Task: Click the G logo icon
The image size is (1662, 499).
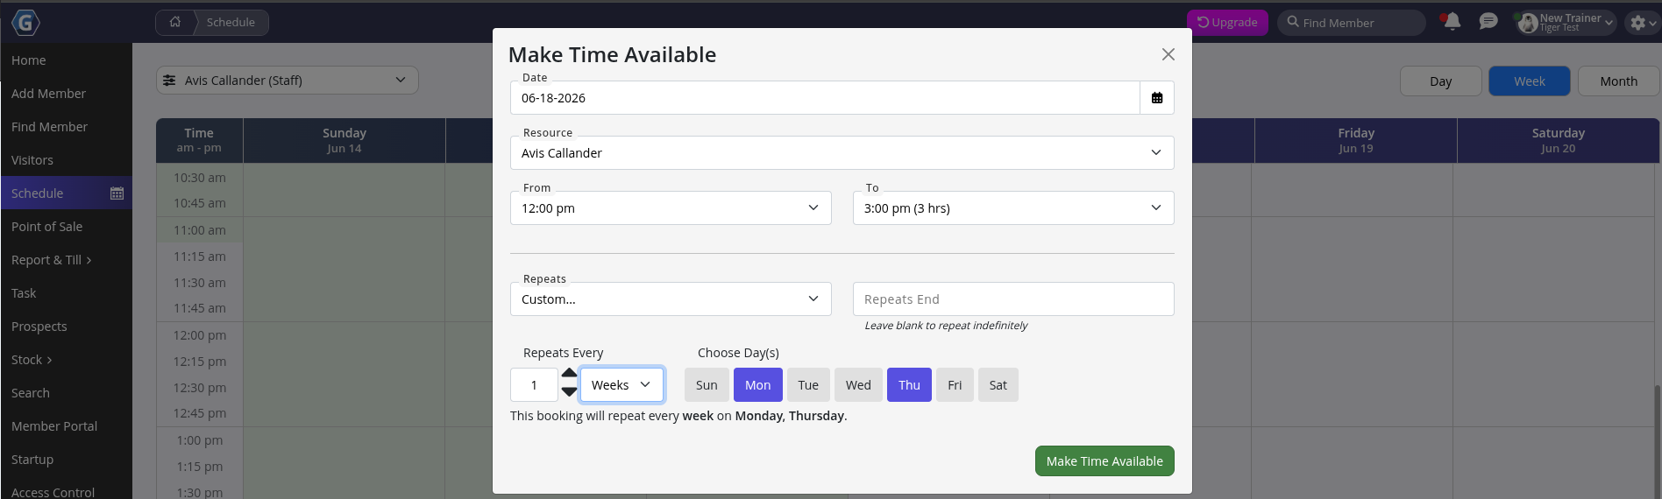Action: point(25,23)
